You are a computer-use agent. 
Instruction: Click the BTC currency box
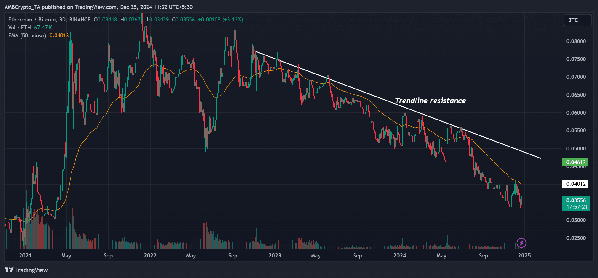(577, 20)
